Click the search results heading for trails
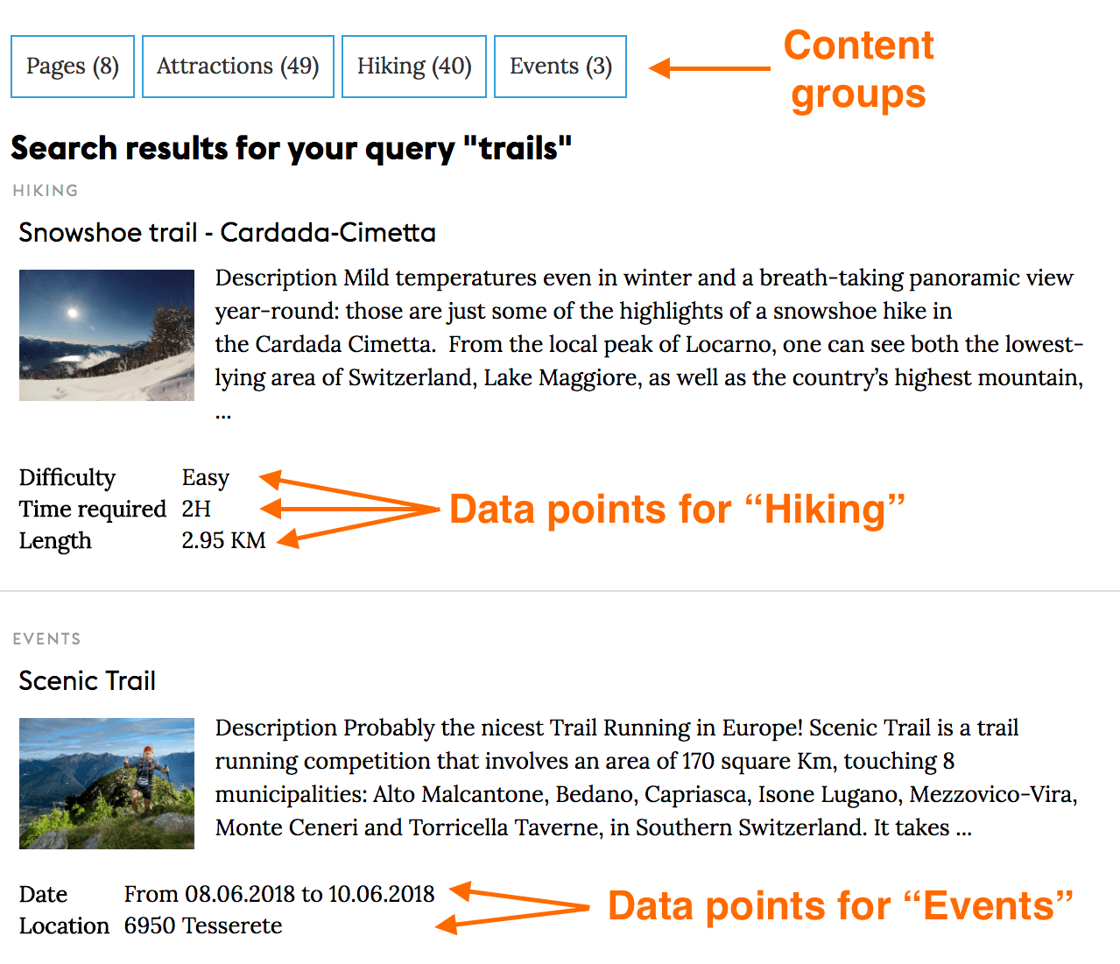The height and width of the screenshot is (964, 1120). 290,148
